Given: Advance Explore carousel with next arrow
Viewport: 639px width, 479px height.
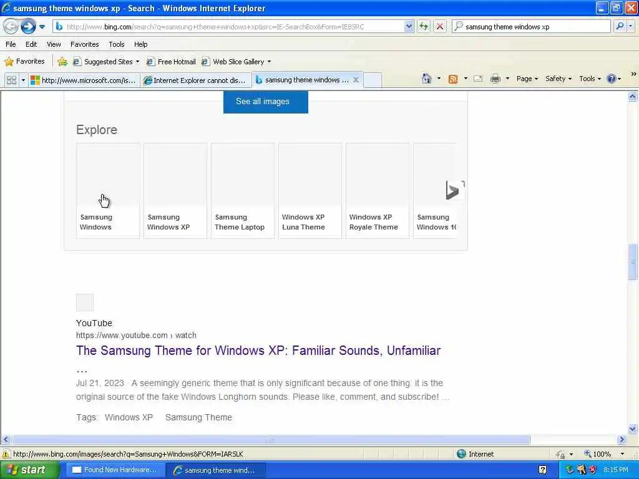Looking at the screenshot, I should pyautogui.click(x=455, y=190).
